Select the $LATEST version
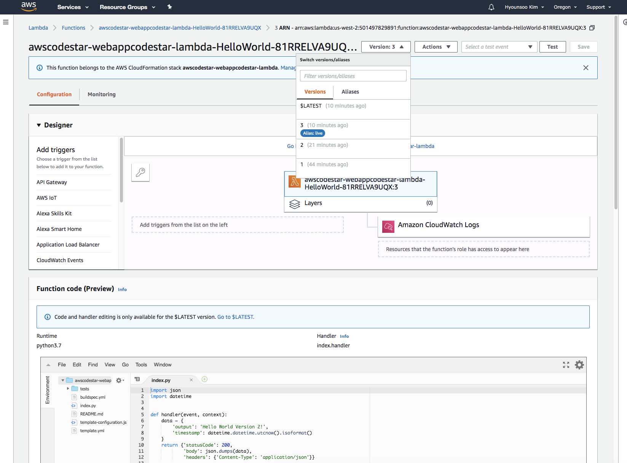Screen dimensions: 627x463 tap(353, 110)
